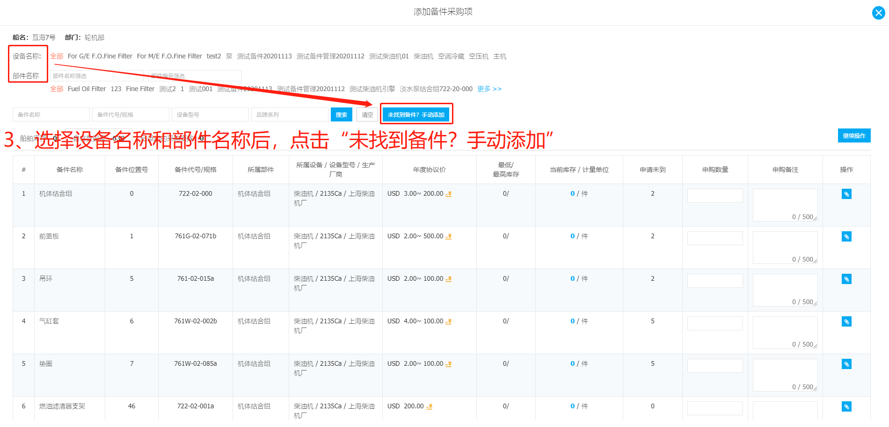
Task: Filter parts by 测试柴油机引擎
Action: 372,89
